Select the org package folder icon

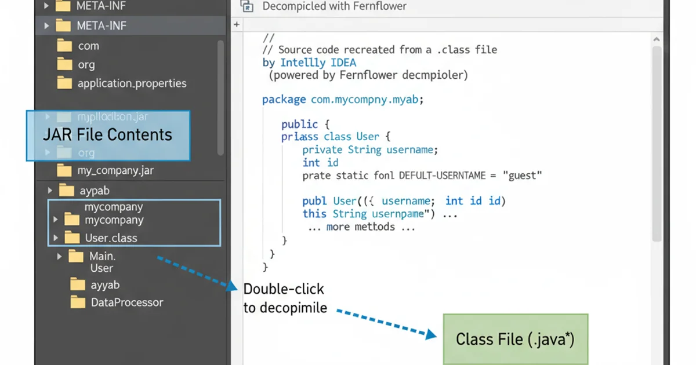click(65, 64)
